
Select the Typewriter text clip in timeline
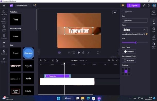58,76
